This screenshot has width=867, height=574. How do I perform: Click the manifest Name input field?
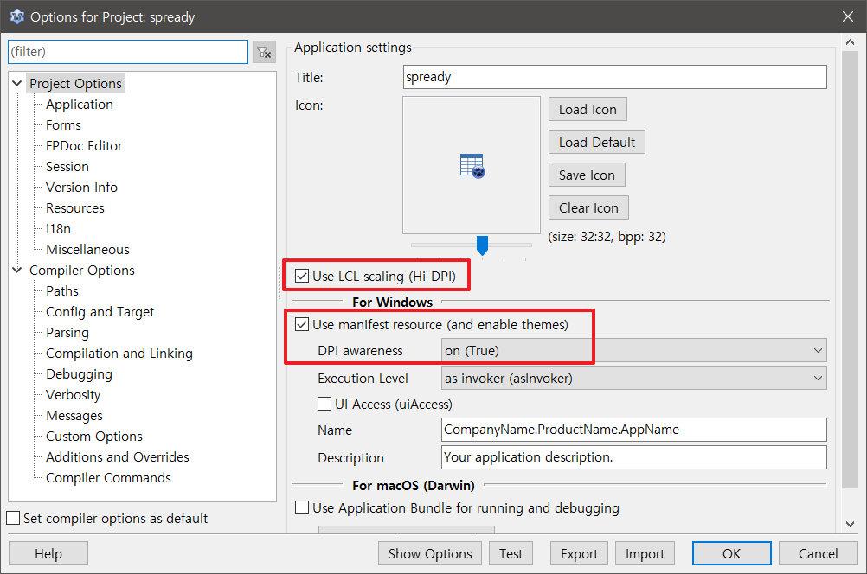634,430
